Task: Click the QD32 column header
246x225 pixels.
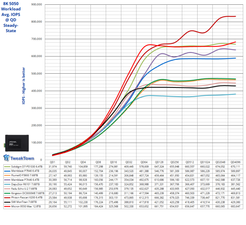Action: click(129, 162)
